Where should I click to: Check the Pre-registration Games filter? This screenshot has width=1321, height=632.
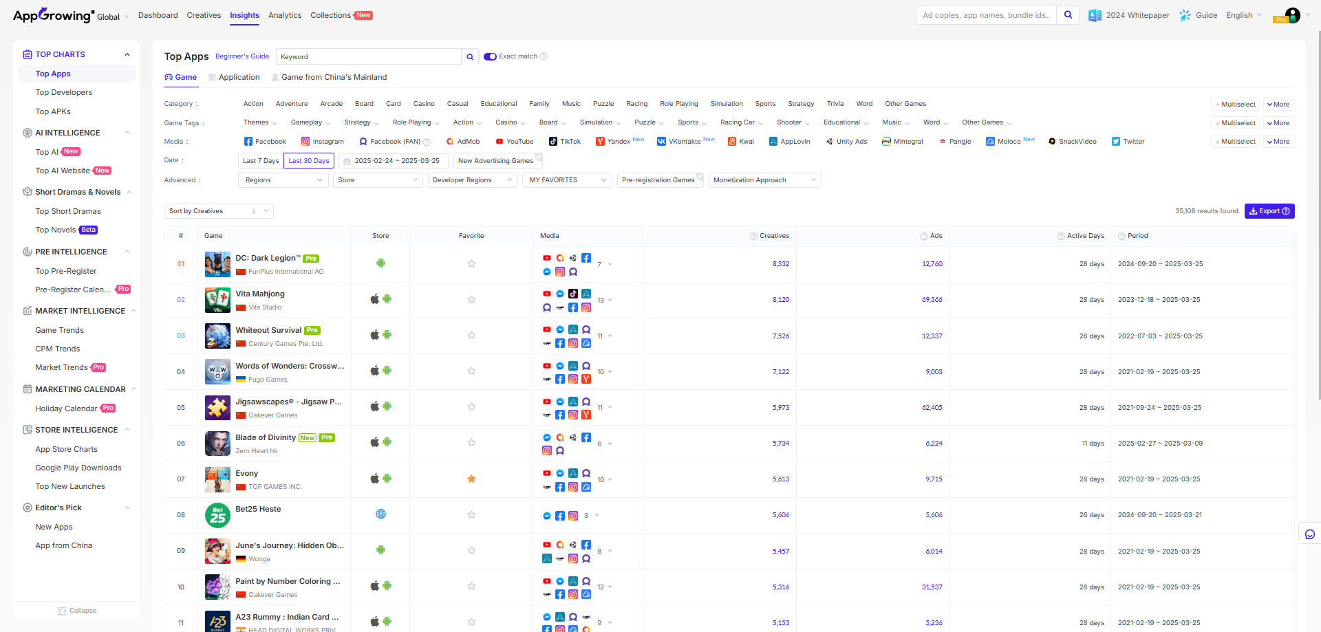coord(660,180)
